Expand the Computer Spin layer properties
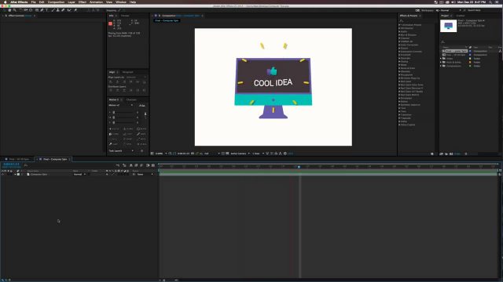 (15, 174)
